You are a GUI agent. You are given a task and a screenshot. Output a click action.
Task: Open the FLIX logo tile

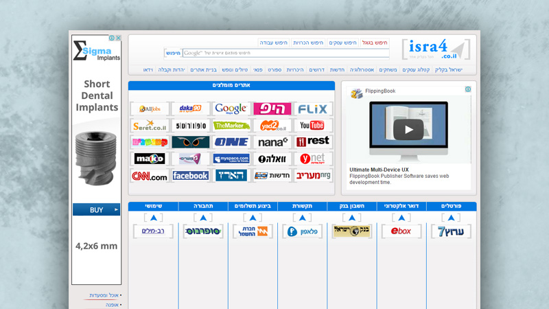pos(313,109)
